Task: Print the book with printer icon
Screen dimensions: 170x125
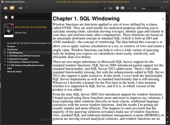Action: [117, 8]
